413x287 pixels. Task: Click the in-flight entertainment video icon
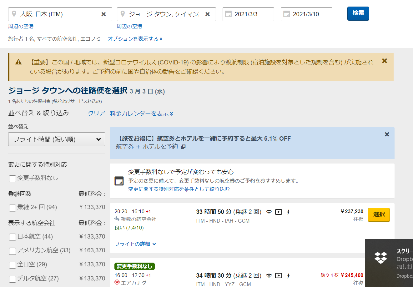(279, 212)
